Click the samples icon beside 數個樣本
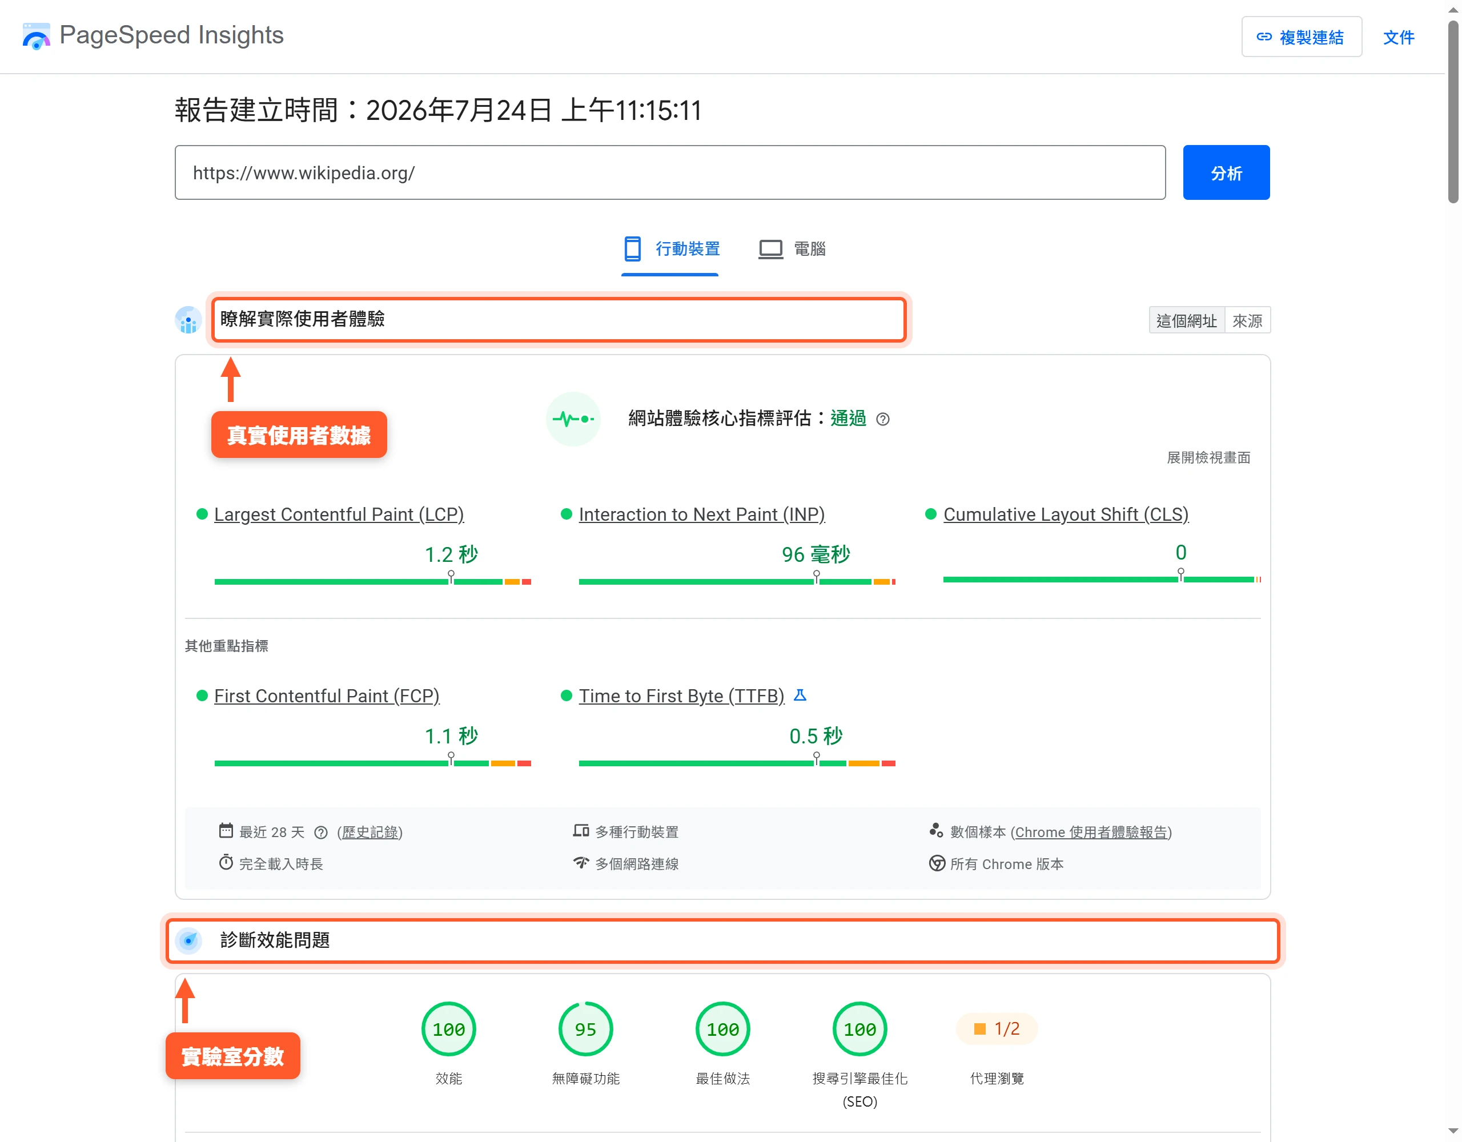 click(936, 831)
